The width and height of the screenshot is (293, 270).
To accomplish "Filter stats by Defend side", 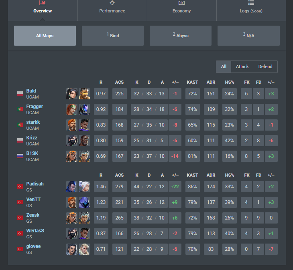I will coord(265,66).
